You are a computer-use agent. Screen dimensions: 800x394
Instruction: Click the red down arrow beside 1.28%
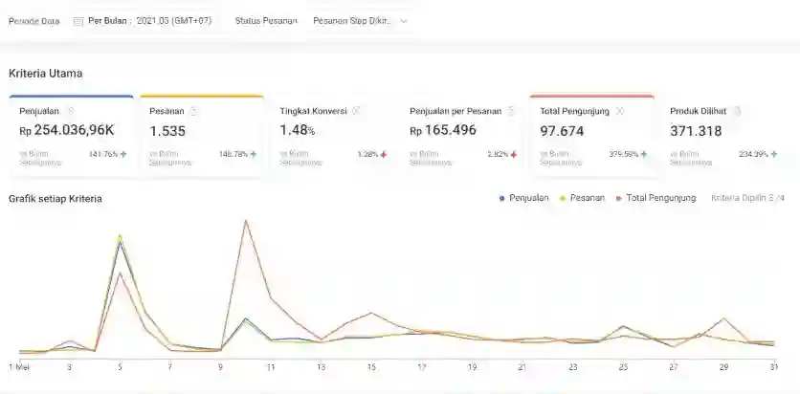tap(383, 154)
